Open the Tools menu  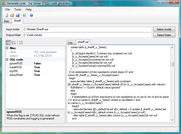18,10
